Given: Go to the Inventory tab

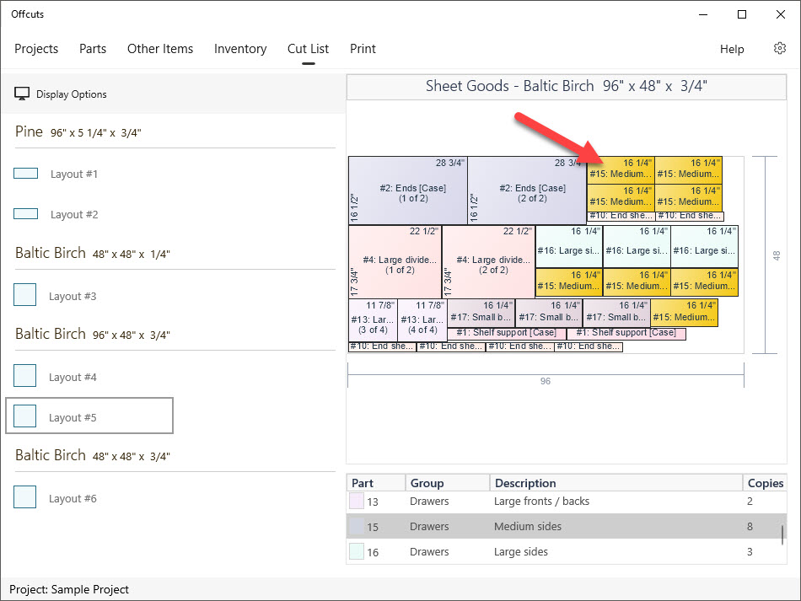Looking at the screenshot, I should tap(240, 49).
